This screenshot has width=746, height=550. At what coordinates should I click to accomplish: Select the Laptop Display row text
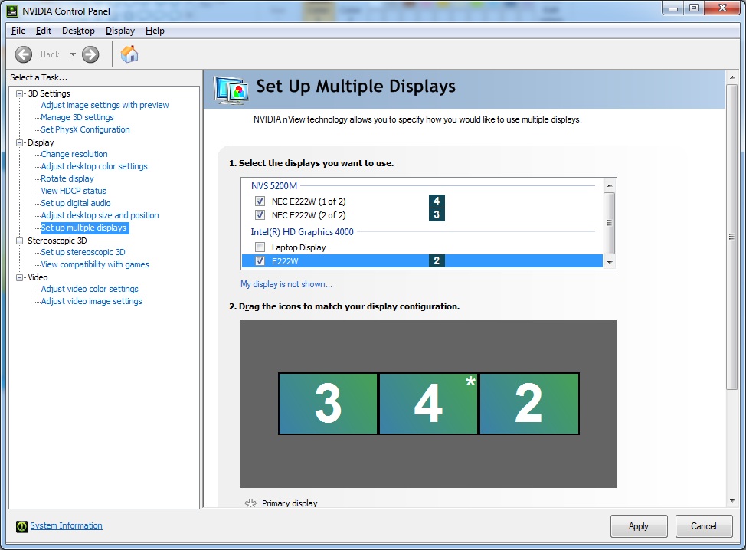(x=299, y=247)
